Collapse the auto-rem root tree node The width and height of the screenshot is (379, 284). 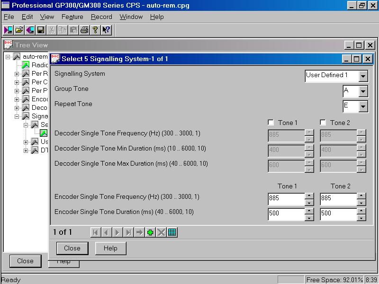pyautogui.click(x=8, y=57)
